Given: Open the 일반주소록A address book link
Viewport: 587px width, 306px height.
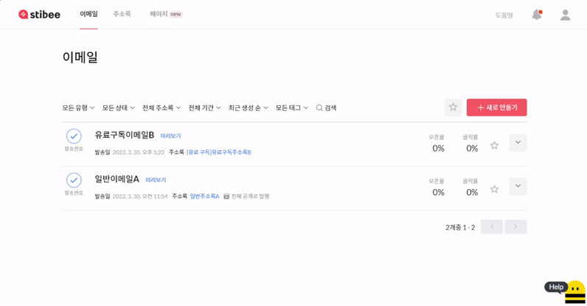Looking at the screenshot, I should coord(204,196).
